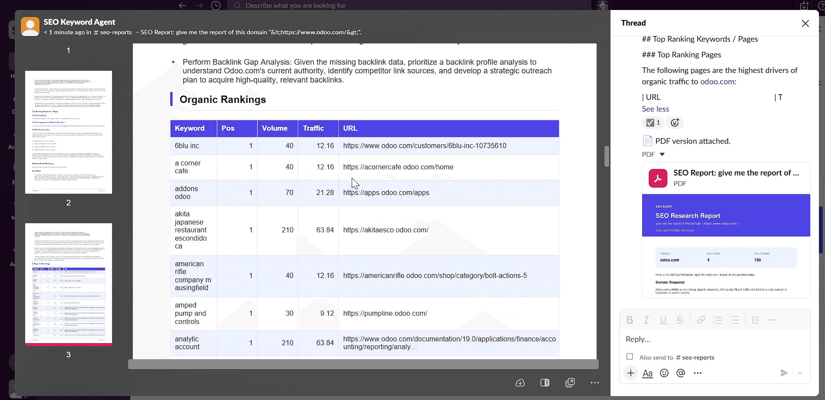This screenshot has height=400, width=825.
Task: Click the Organic Rankings heading
Action: point(223,99)
